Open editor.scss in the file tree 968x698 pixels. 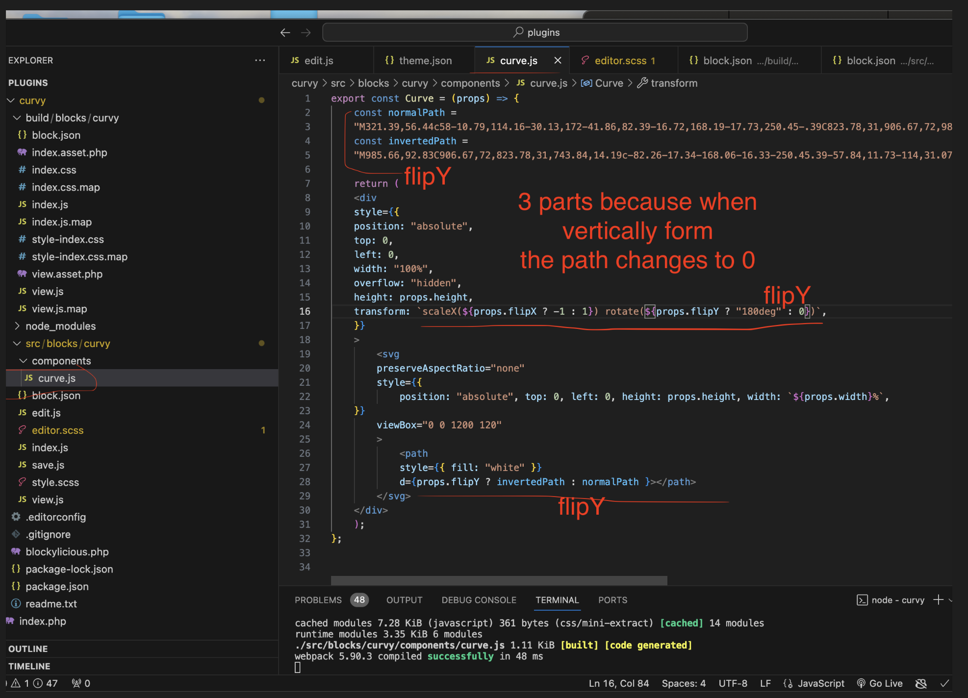58,430
